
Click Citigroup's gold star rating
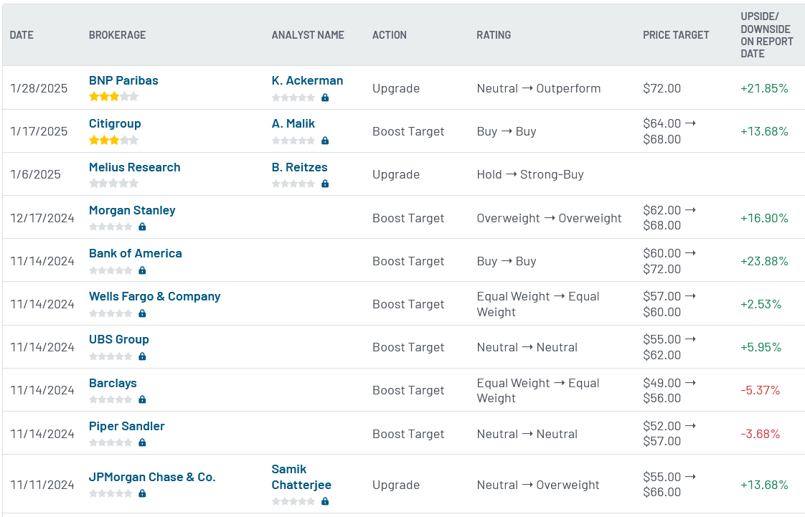(113, 140)
